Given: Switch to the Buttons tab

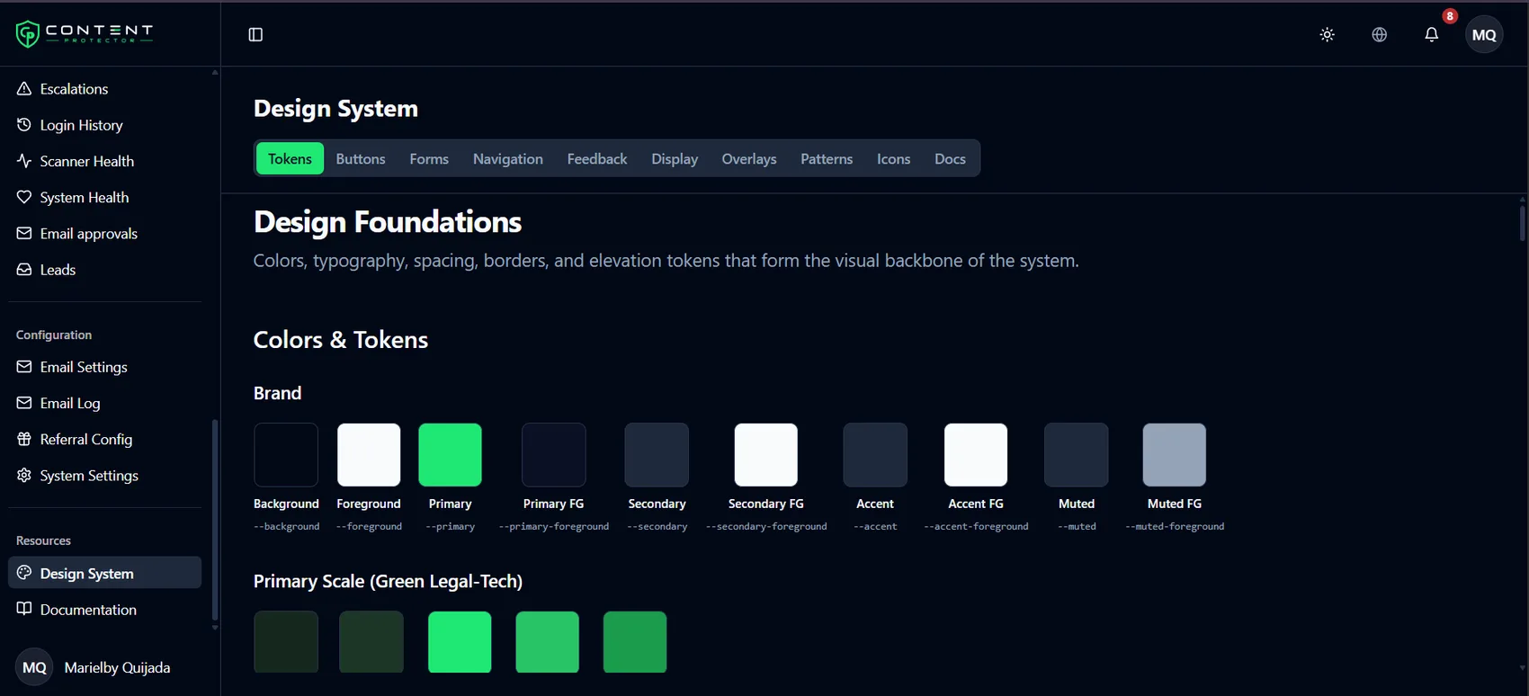Looking at the screenshot, I should click(x=361, y=158).
